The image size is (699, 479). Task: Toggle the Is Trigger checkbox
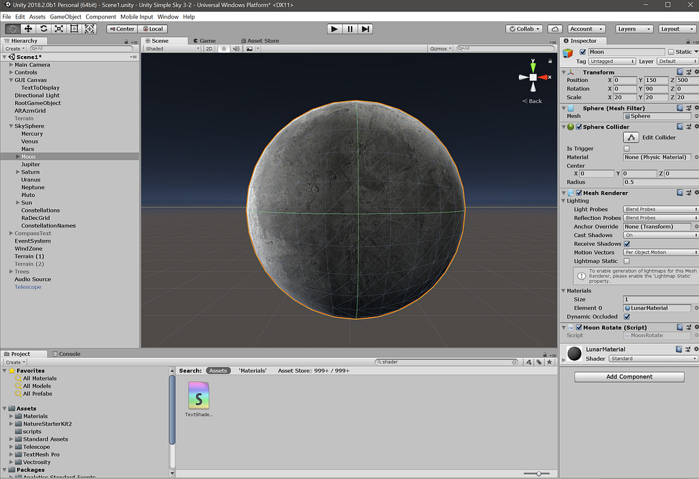627,148
